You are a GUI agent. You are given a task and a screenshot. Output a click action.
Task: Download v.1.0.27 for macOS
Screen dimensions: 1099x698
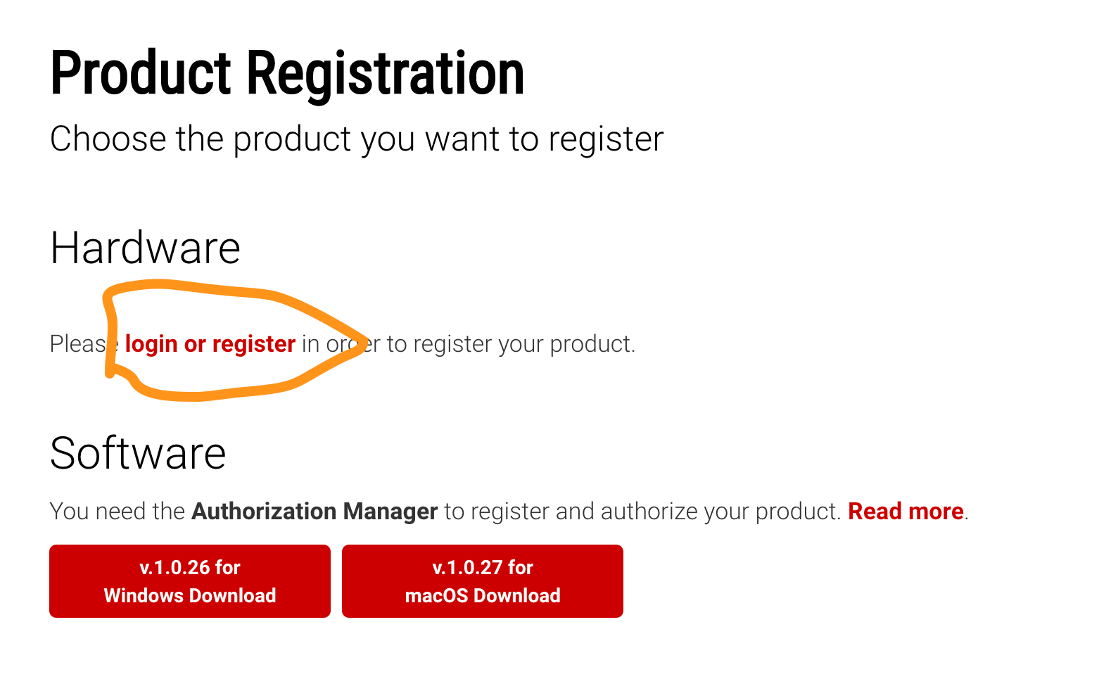point(483,581)
